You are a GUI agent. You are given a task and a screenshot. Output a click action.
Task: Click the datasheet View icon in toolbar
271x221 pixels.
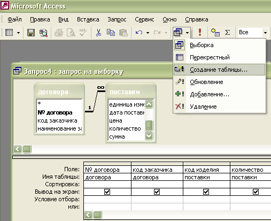tap(9, 33)
